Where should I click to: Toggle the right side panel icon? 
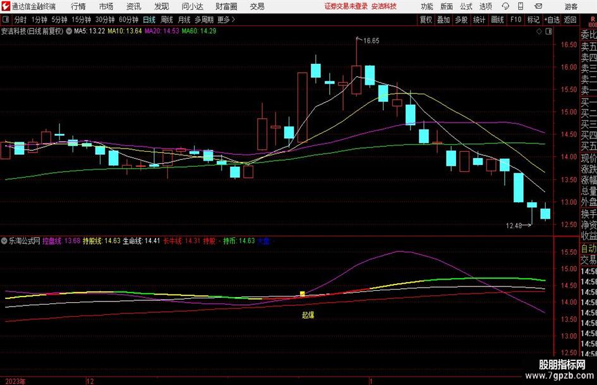548,32
